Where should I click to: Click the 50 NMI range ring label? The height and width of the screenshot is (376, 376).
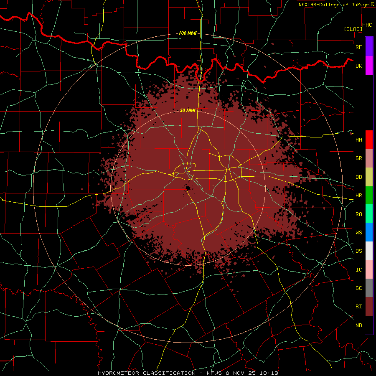coord(188,110)
